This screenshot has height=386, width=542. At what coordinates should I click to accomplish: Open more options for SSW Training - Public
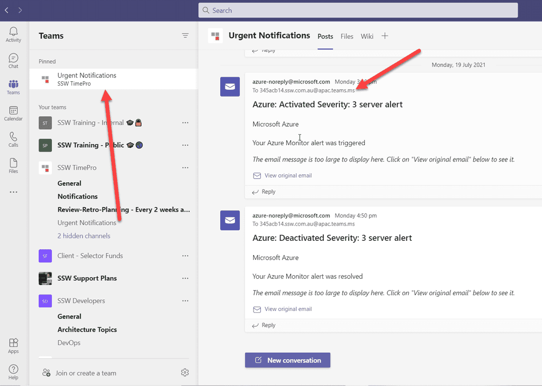[185, 145]
